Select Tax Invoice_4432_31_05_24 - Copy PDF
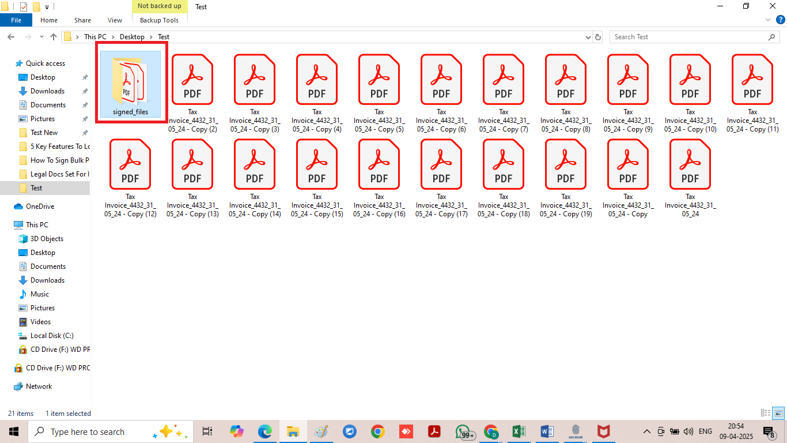This screenshot has height=443, width=787. [628, 178]
